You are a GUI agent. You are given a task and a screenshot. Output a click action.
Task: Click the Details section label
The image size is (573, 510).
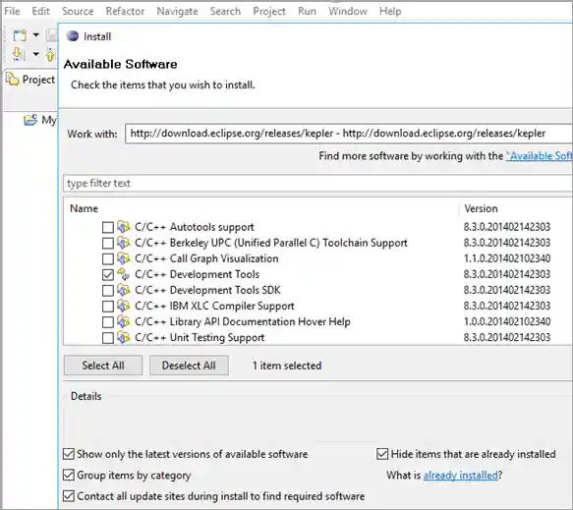pyautogui.click(x=86, y=396)
